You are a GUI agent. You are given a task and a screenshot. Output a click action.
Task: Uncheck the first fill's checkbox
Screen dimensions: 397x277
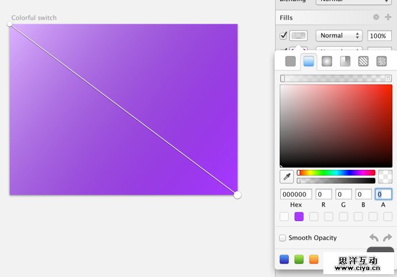tap(283, 36)
